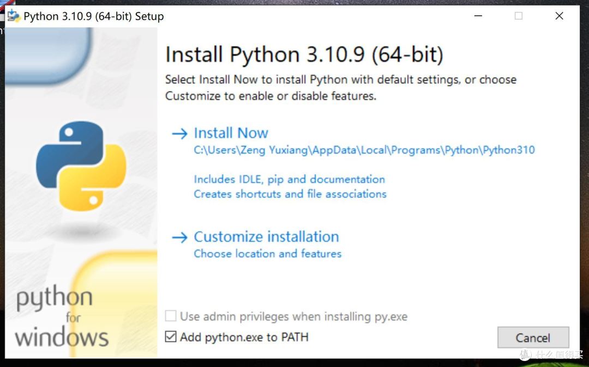
Task: Click the "Add python.exe to PATH" label text
Action: click(x=244, y=337)
